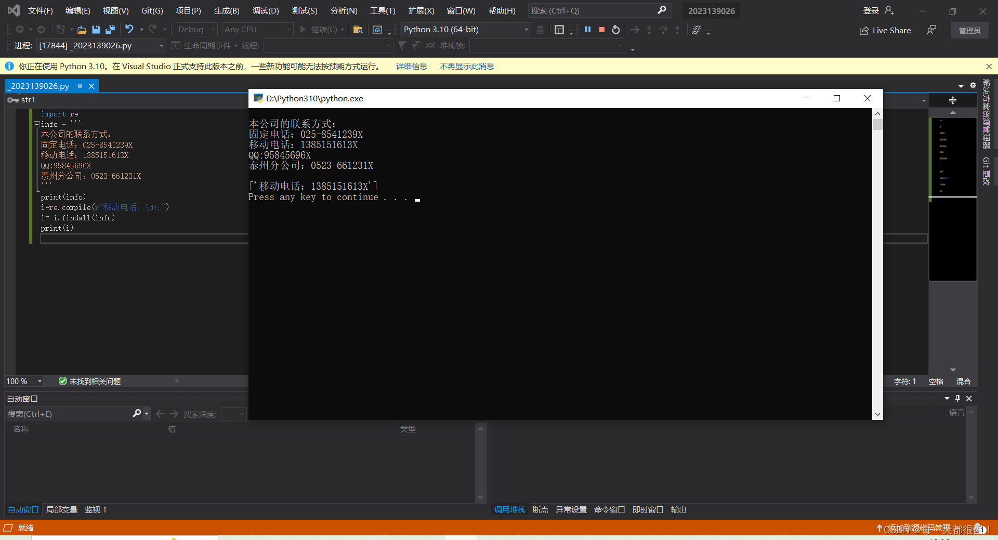Stop Debugging using the red square icon
This screenshot has height=540, width=998.
tap(601, 30)
